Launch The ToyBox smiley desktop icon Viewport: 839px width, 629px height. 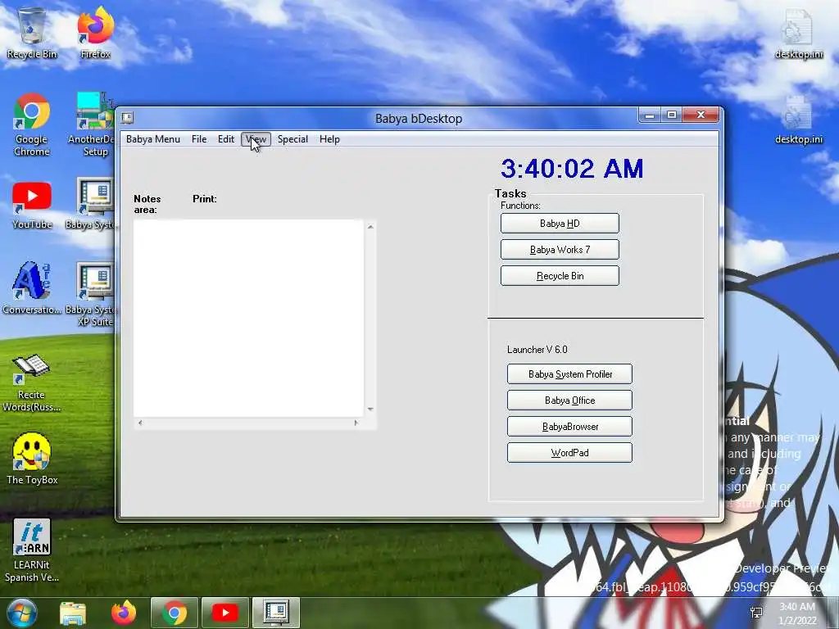click(32, 459)
